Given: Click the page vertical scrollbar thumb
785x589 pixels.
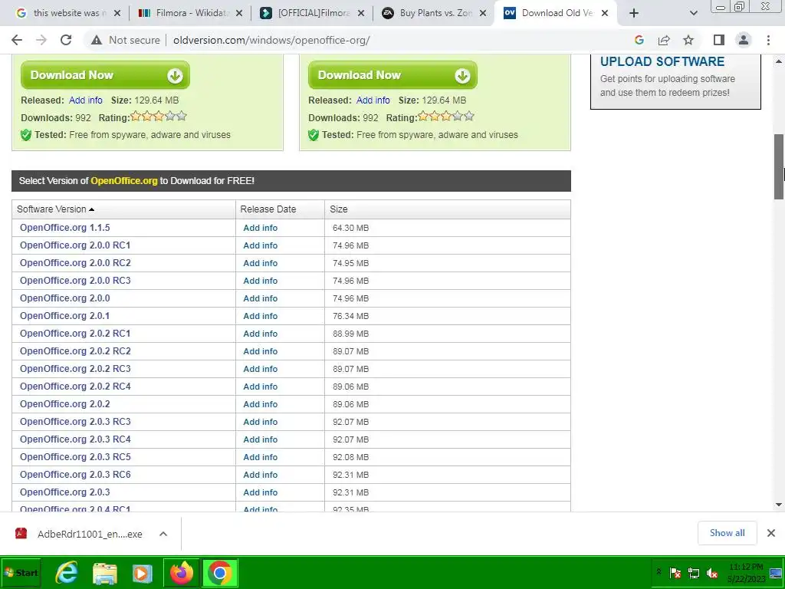Looking at the screenshot, I should pos(779,166).
